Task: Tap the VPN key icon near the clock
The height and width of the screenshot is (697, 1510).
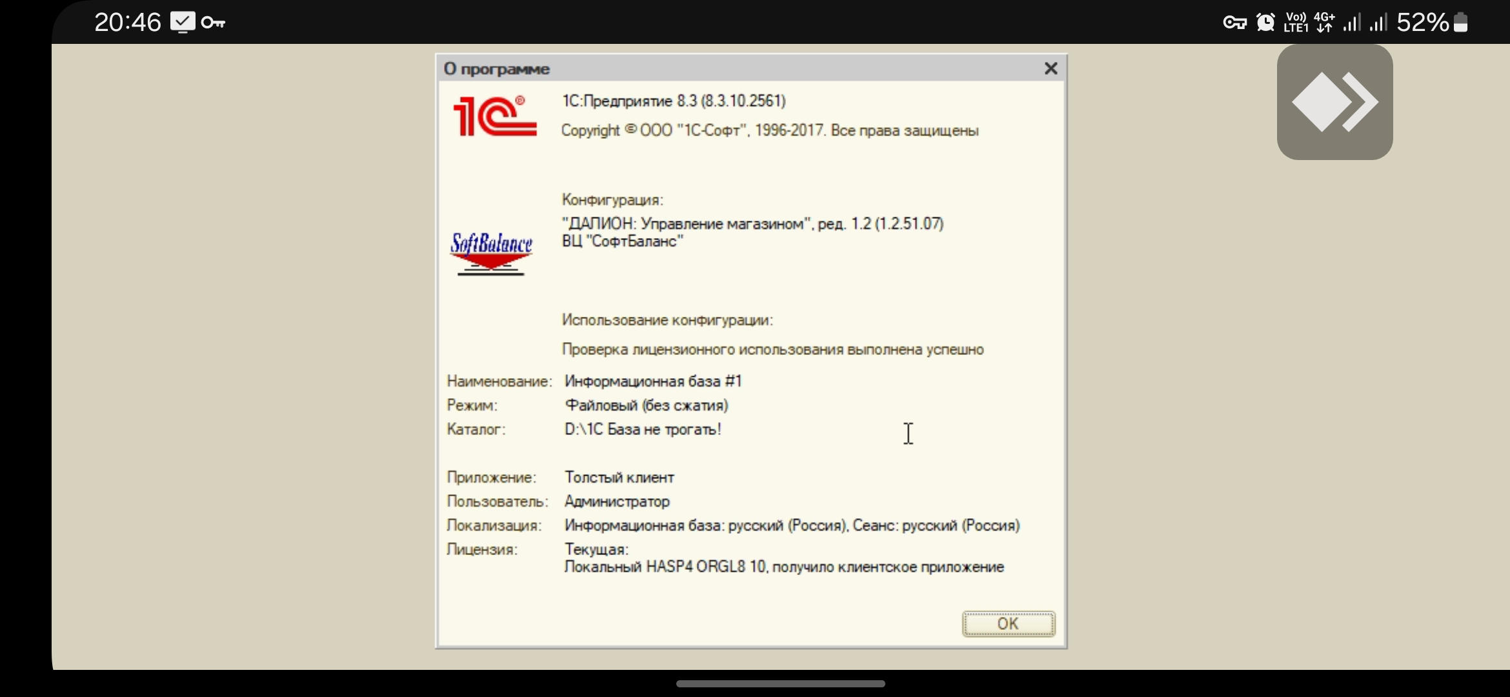Action: tap(213, 23)
